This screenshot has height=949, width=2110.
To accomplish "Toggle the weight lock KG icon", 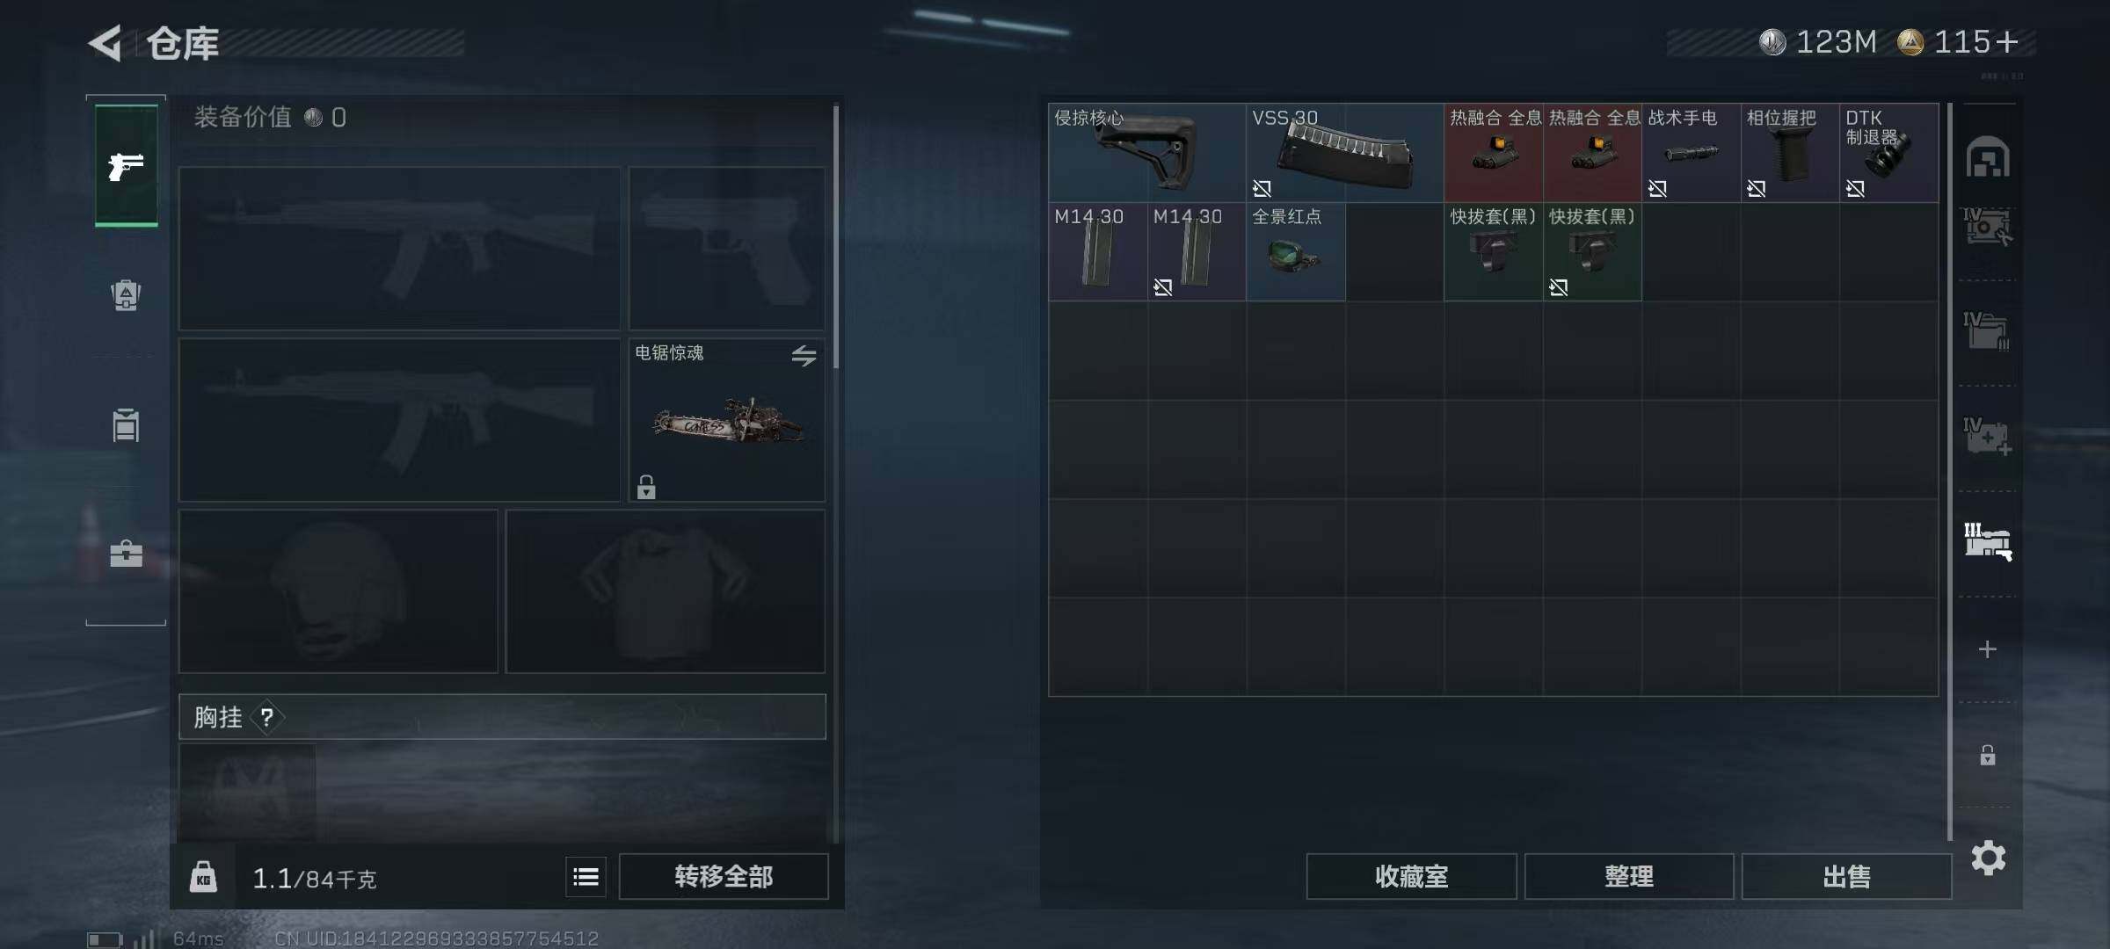I will coord(203,877).
